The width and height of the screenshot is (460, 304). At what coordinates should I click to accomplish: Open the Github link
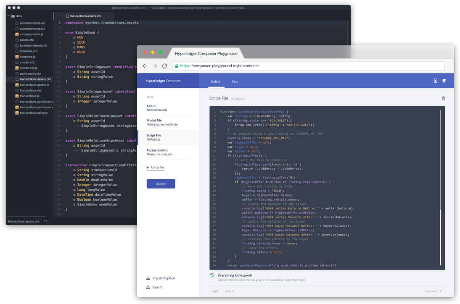pyautogui.click(x=229, y=291)
